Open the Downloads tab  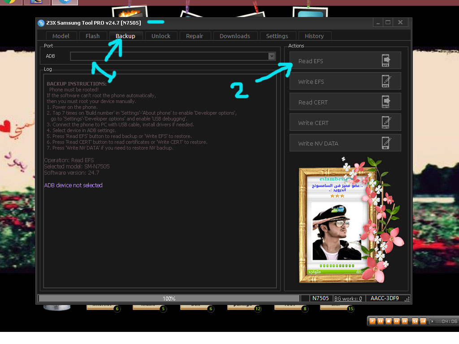click(235, 36)
